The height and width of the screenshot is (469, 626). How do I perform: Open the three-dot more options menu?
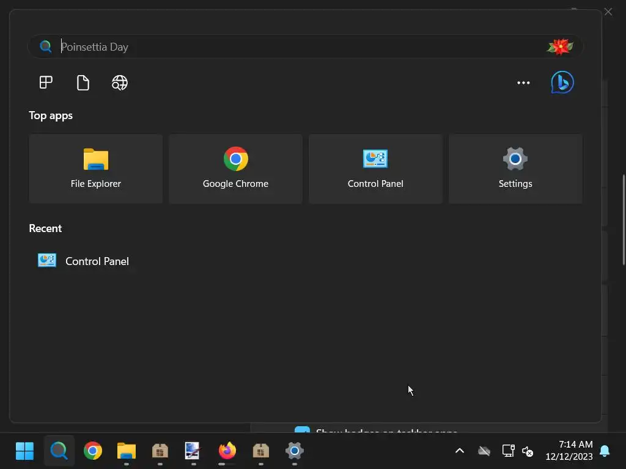pyautogui.click(x=523, y=82)
